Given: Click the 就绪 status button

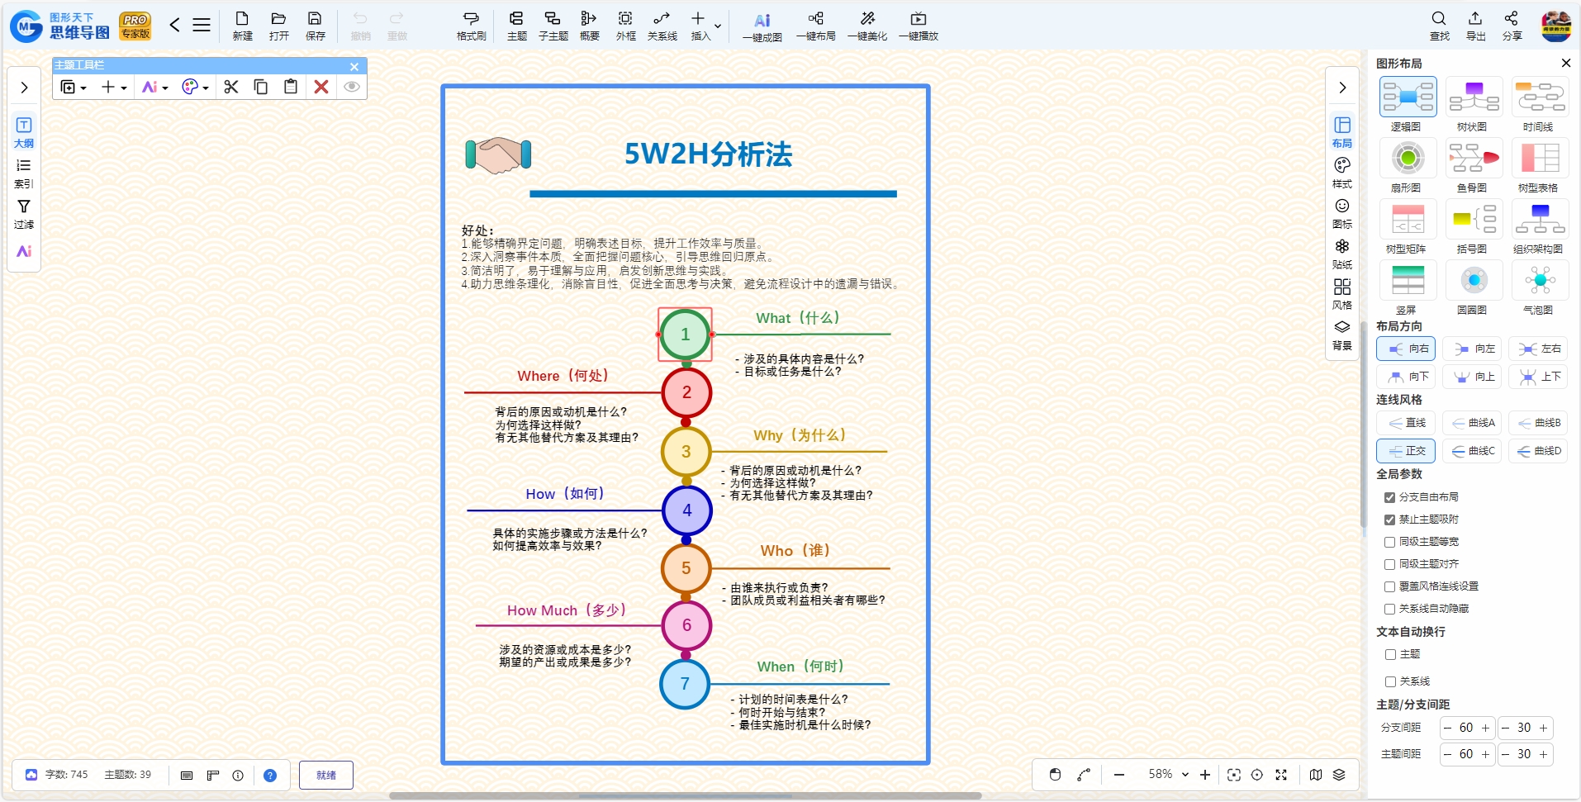Looking at the screenshot, I should (x=326, y=776).
